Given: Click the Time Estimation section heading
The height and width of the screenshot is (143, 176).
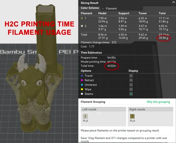Looking at the screenshot, I should [x=91, y=53].
